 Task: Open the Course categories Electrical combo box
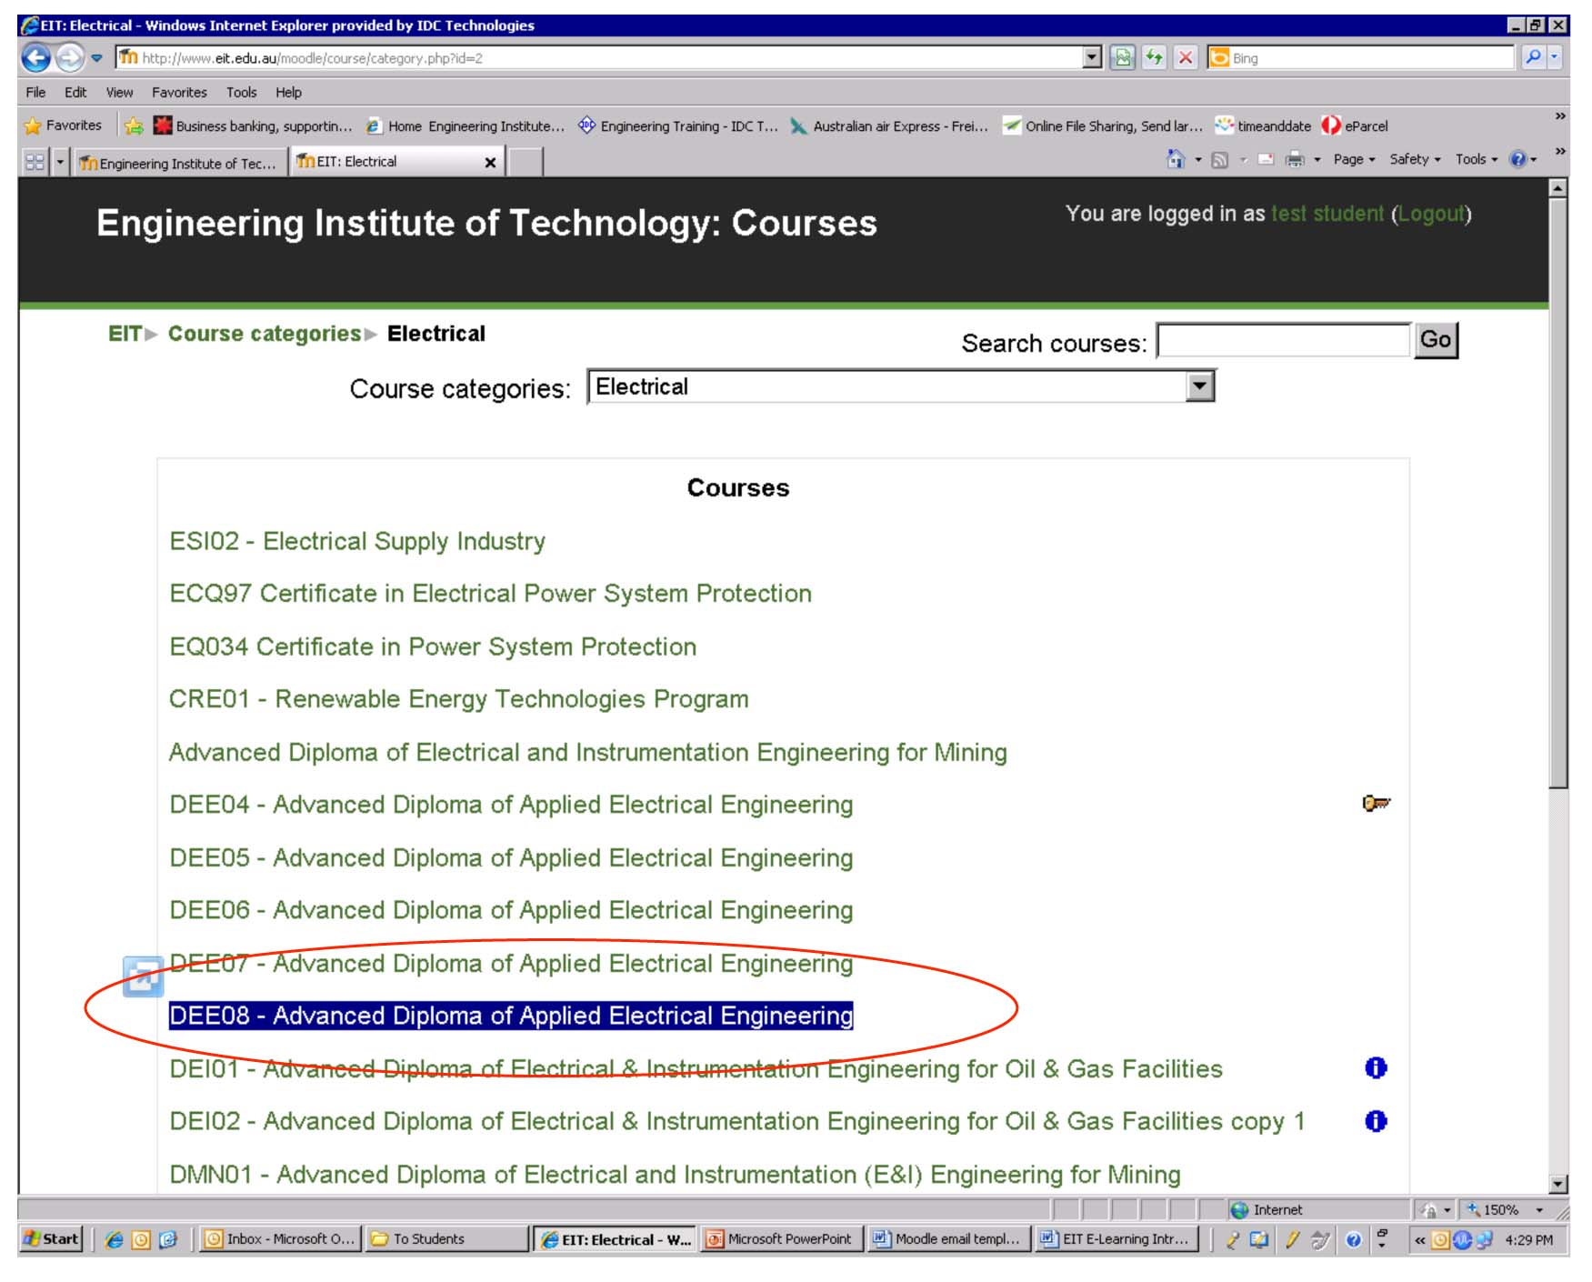pyautogui.click(x=901, y=386)
